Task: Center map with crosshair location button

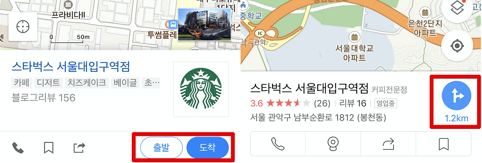Action: tap(23, 26)
